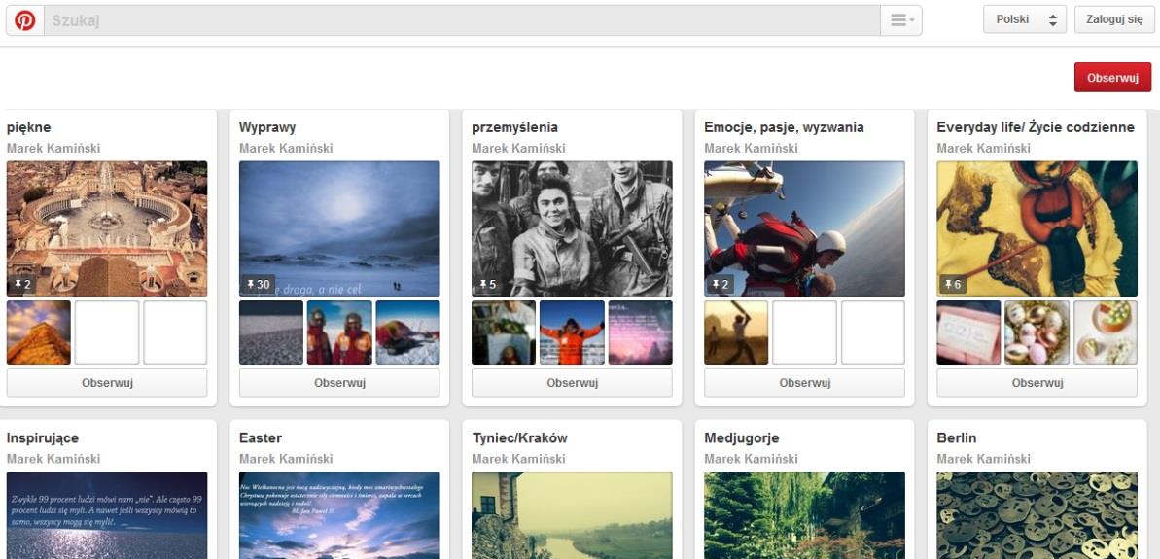The height and width of the screenshot is (559, 1160).
Task: Open the Easter board title
Action: point(261,437)
